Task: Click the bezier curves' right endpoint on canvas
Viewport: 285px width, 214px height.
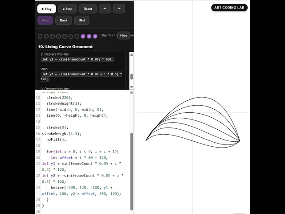Action: pyautogui.click(x=240, y=141)
